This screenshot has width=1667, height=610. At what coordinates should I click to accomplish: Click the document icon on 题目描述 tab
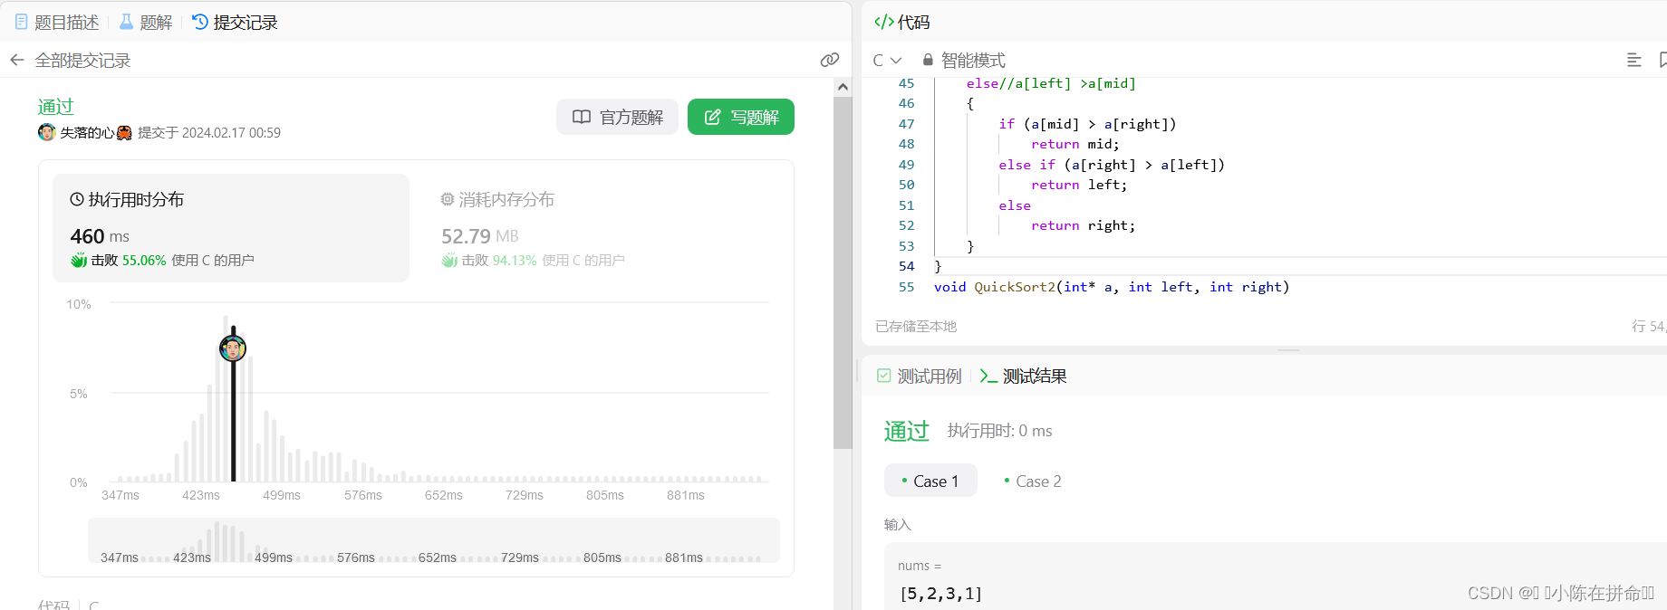[x=22, y=22]
